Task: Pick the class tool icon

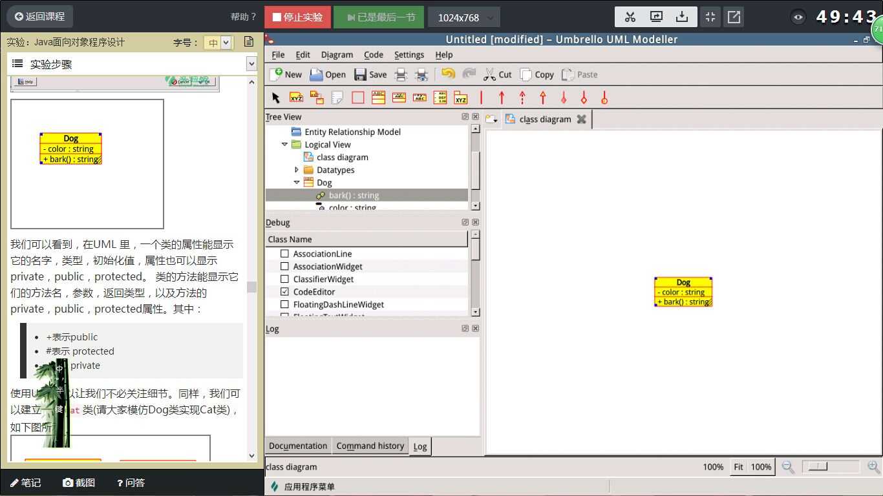Action: (378, 98)
